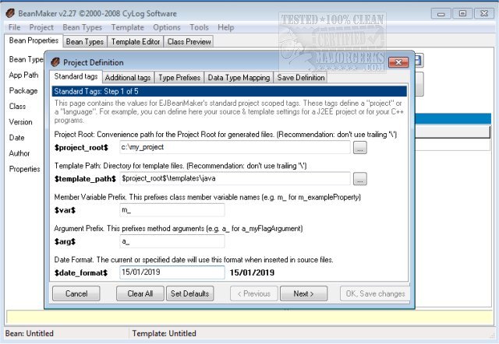The width and height of the screenshot is (499, 344).
Task: Click the save icon behind the dialog
Action: tap(418, 61)
